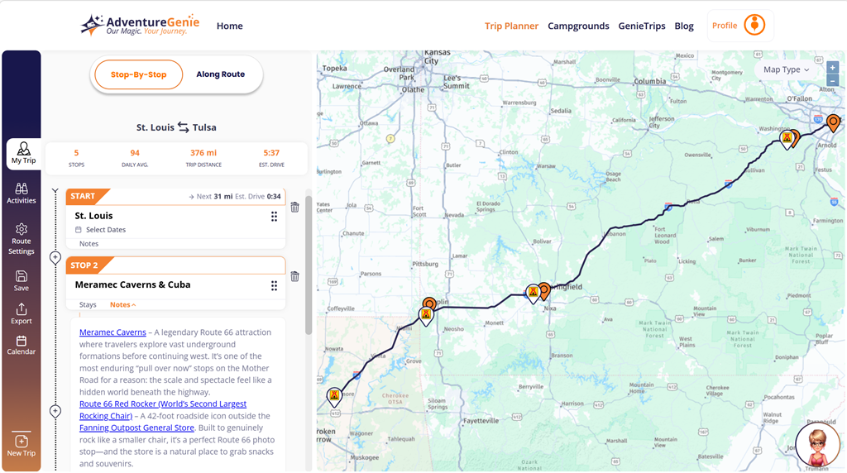Screen dimensions: 847x473
Task: Open the Meramec Caverns link
Action: [112, 332]
